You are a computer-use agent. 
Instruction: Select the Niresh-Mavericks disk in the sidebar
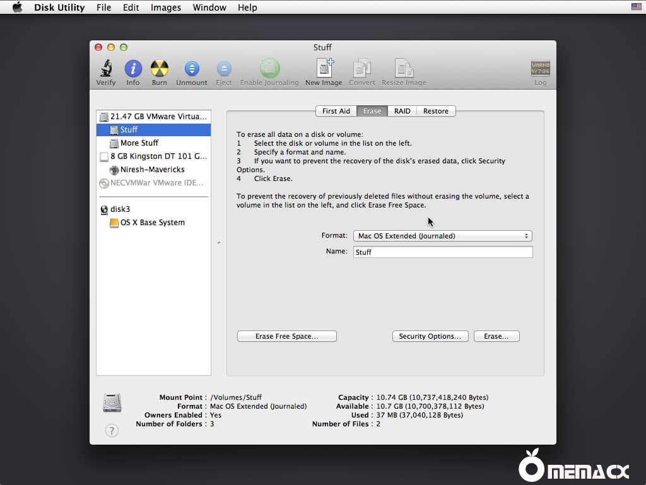tap(152, 170)
